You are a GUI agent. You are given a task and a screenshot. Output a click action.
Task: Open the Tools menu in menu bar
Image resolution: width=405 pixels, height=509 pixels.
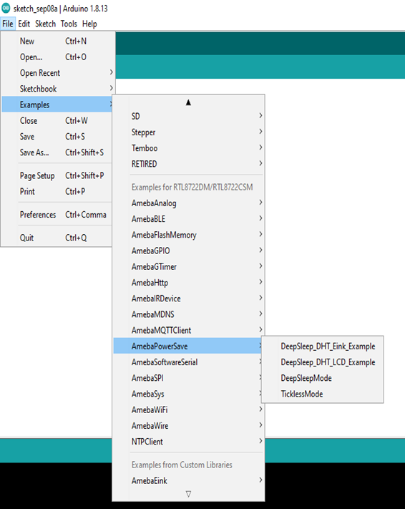click(x=69, y=24)
